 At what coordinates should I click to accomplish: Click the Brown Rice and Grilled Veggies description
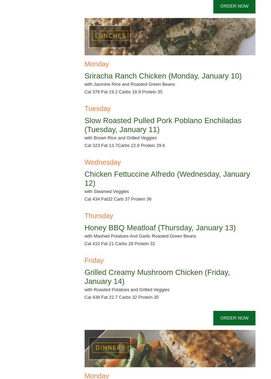120,138
